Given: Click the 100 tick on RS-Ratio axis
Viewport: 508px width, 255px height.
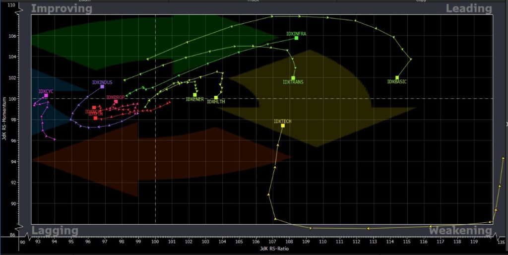Looking at the screenshot, I should (x=155, y=242).
